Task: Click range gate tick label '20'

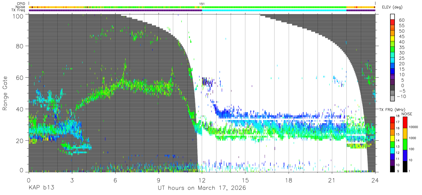Action: point(20,141)
